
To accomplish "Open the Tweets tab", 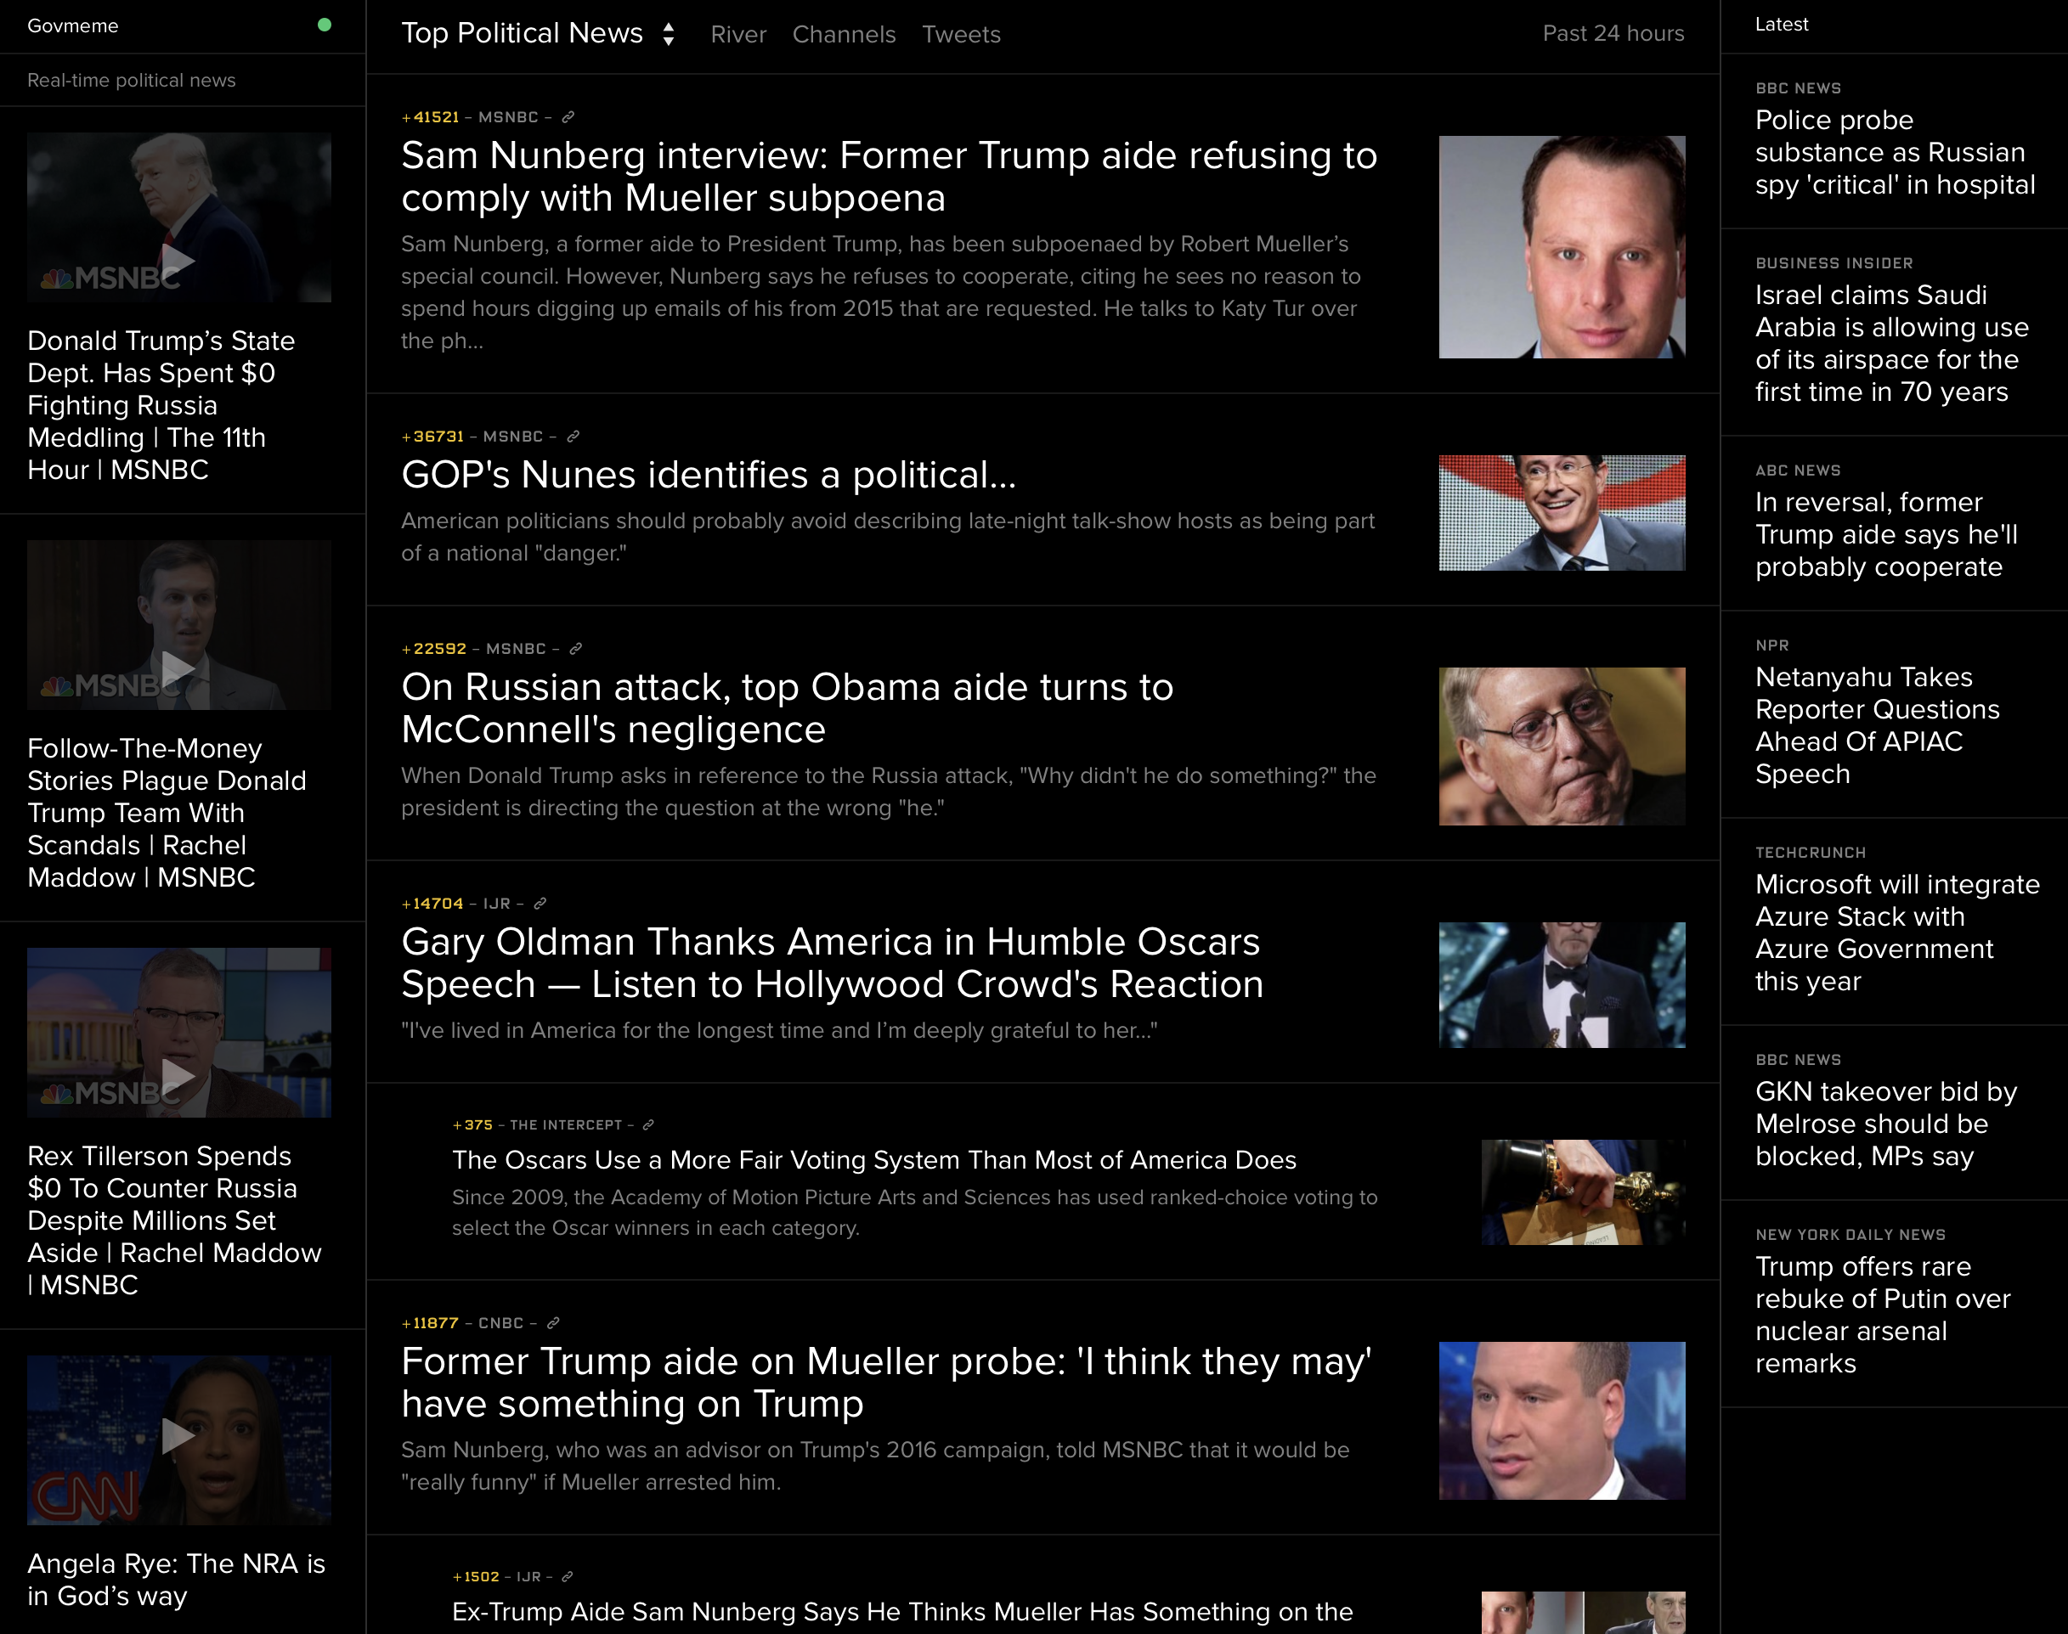I will pos(961,35).
